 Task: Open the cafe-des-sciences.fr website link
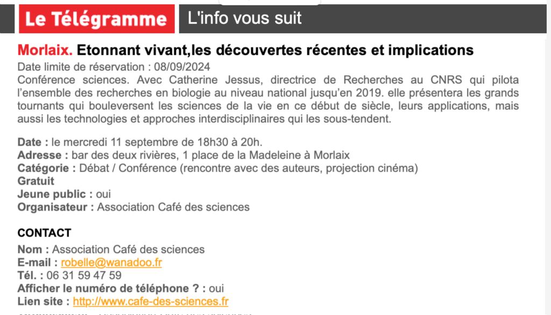(x=151, y=302)
